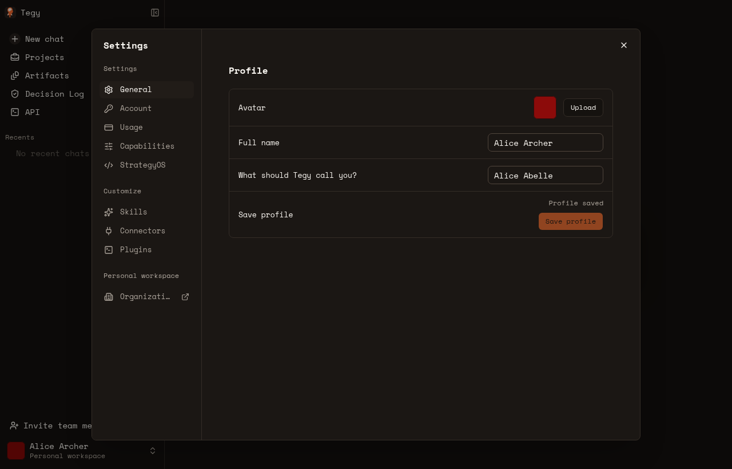The width and height of the screenshot is (732, 469).
Task: Open the Connectors settings tab
Action: click(x=147, y=231)
